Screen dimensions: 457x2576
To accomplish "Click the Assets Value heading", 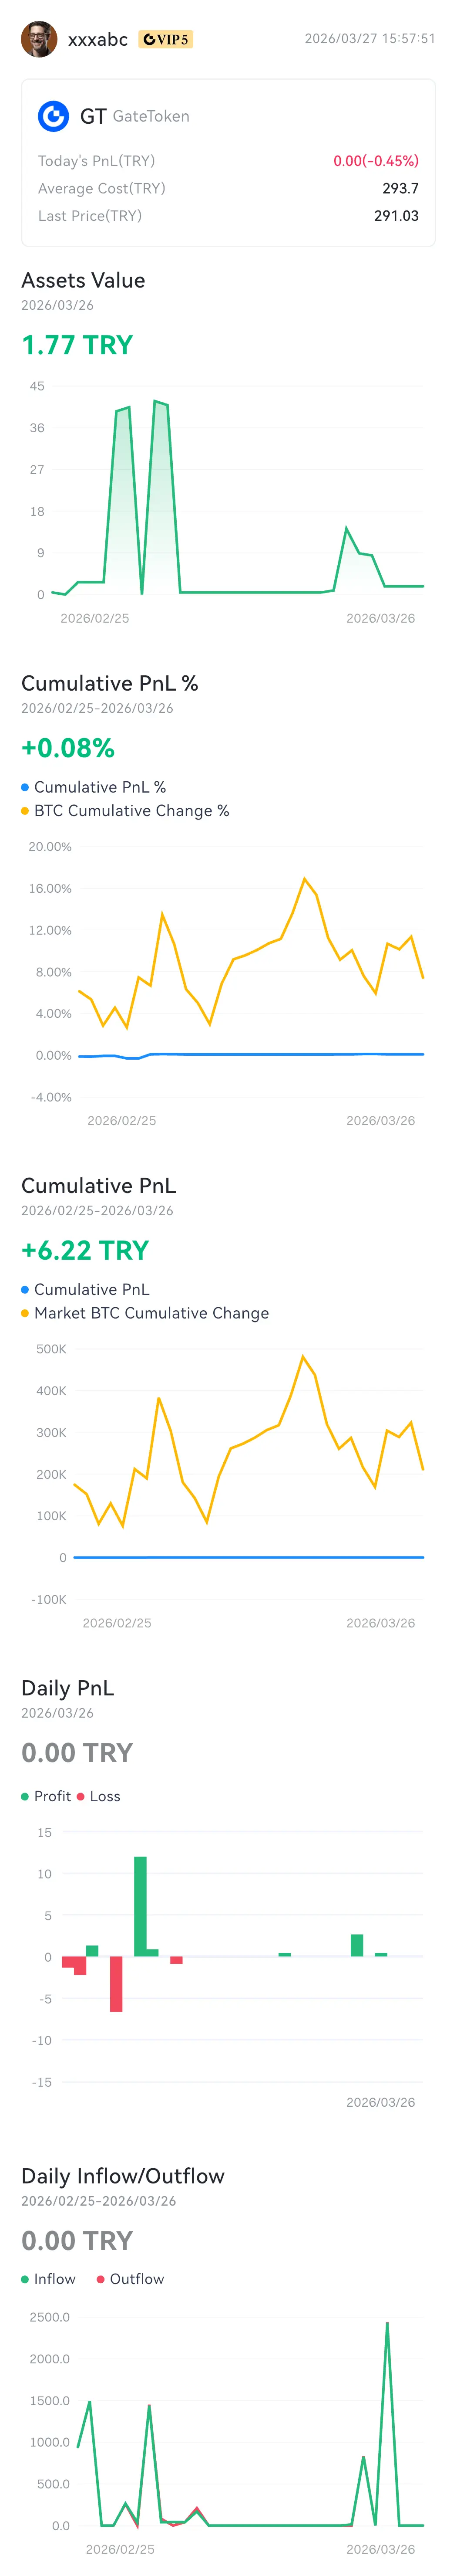I will click(x=83, y=280).
